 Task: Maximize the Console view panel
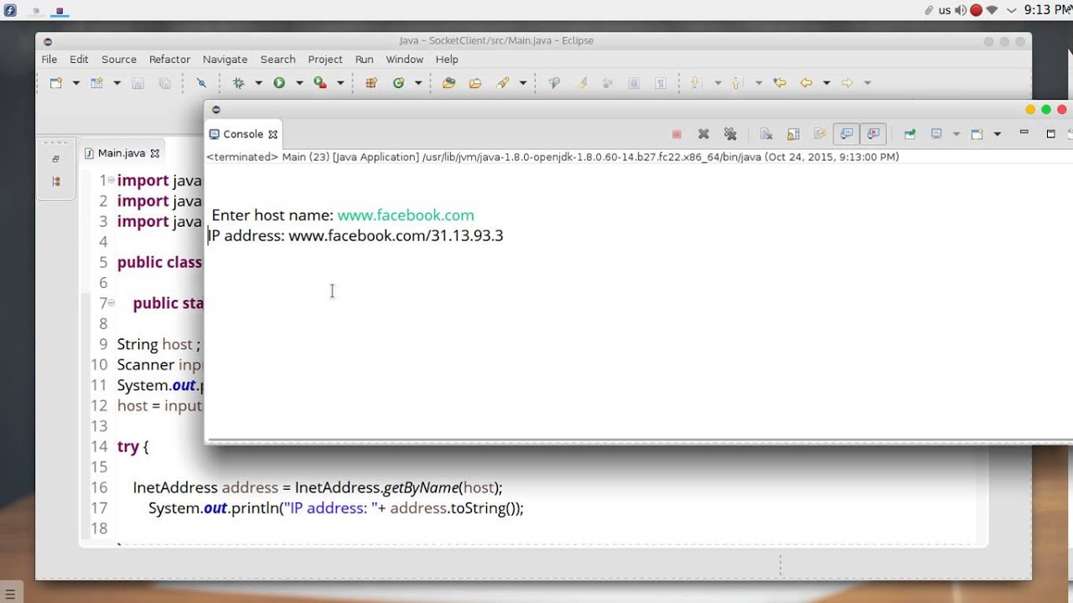(x=1050, y=134)
